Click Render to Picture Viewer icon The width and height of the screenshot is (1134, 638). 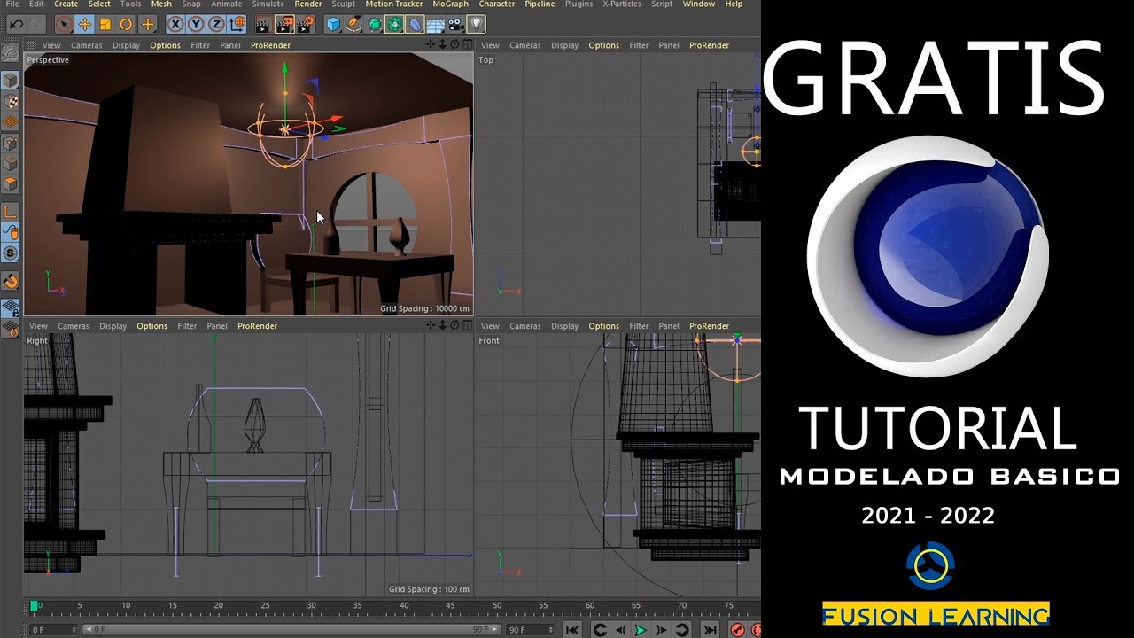click(x=284, y=25)
